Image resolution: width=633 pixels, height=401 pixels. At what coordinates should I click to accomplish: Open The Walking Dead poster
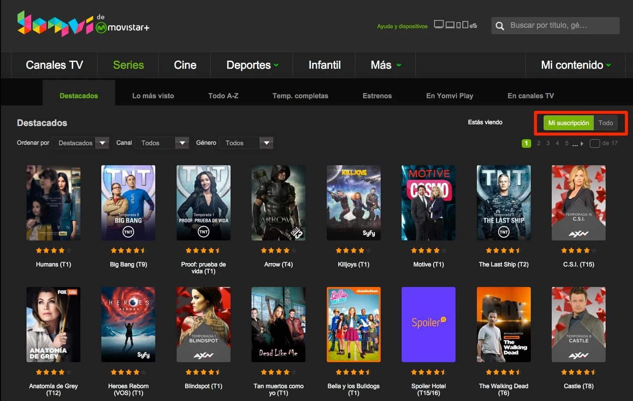coord(504,325)
